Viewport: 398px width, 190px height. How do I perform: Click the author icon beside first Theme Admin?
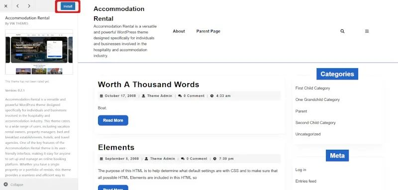point(143,96)
